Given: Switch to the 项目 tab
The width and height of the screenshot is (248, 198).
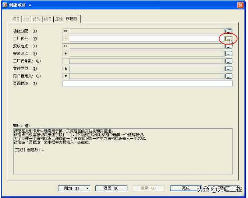Looking at the screenshot, I should 16,19.
